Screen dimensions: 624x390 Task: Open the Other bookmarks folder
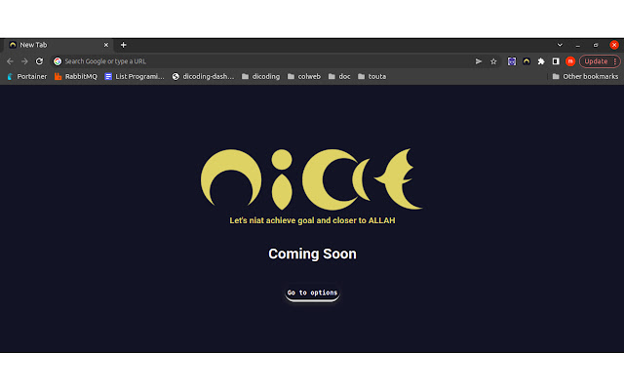pyautogui.click(x=585, y=76)
